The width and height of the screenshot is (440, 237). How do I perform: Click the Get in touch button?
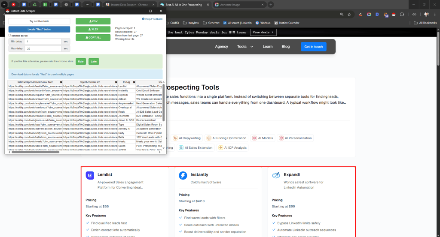tap(313, 46)
